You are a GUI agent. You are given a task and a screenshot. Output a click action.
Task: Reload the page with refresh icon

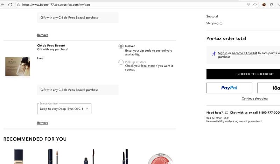pos(10,5)
